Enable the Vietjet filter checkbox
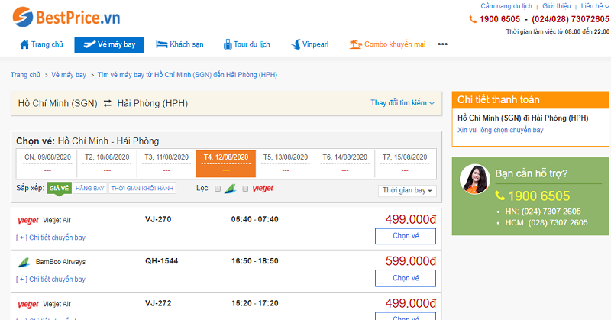The image size is (611, 320). click(x=245, y=189)
